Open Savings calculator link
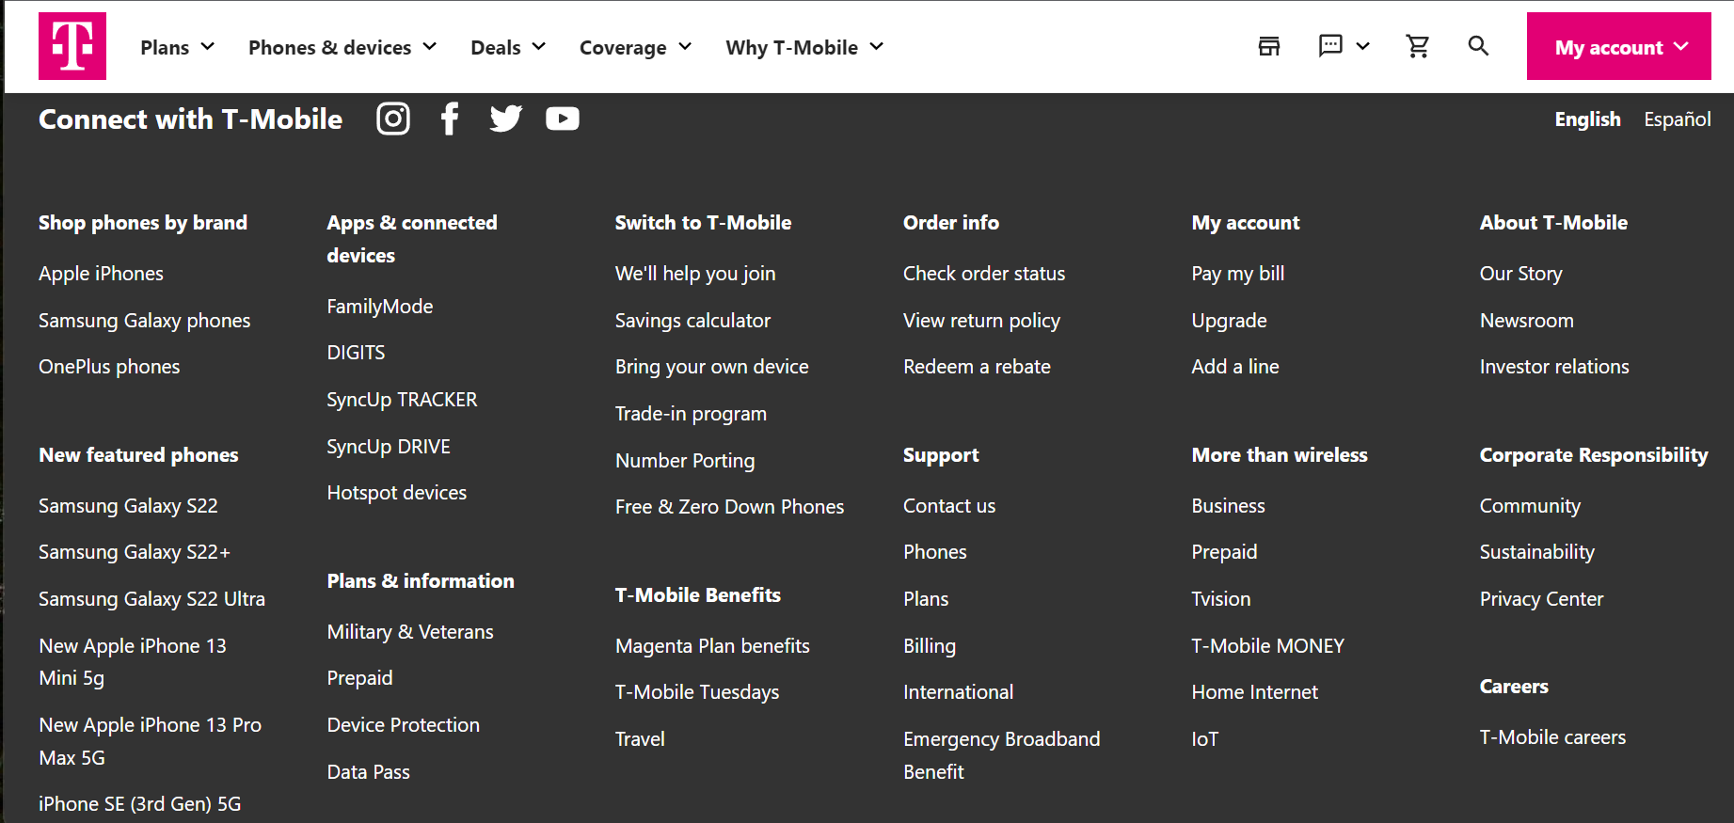1734x823 pixels. 692,321
